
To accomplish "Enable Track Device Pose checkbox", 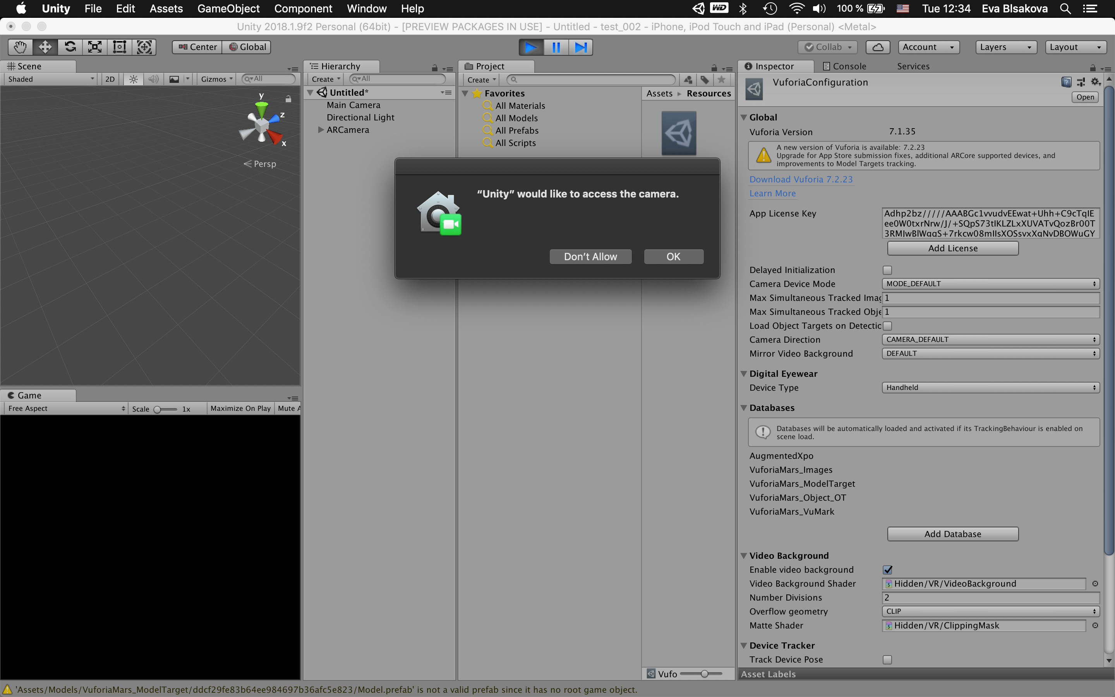I will pos(887,660).
